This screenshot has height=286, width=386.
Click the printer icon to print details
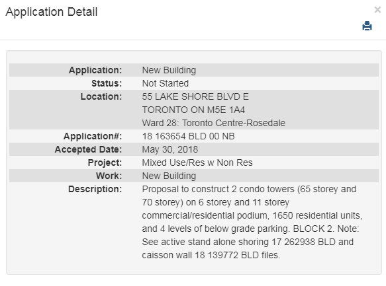367,26
